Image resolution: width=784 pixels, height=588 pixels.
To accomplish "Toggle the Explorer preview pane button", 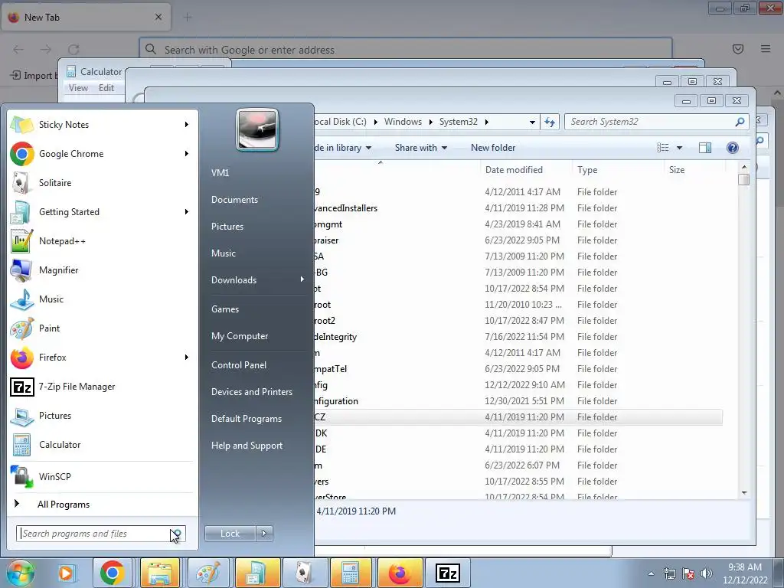I will pos(705,148).
